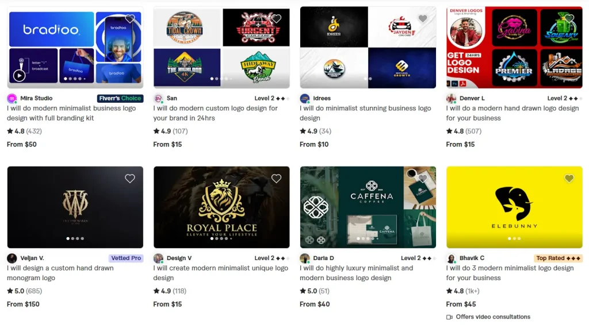Tap the heart on Caffena coffee gig
This screenshot has height=325, width=589.
coord(423,179)
